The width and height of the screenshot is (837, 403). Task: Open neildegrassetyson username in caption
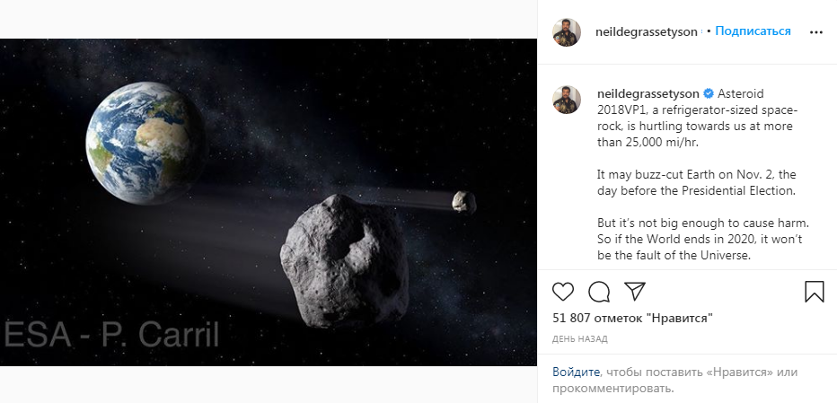click(x=648, y=94)
